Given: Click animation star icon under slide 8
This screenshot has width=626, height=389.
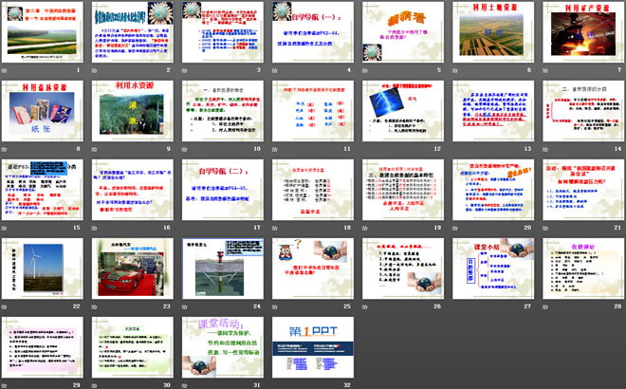Looking at the screenshot, I should click(x=5, y=149).
